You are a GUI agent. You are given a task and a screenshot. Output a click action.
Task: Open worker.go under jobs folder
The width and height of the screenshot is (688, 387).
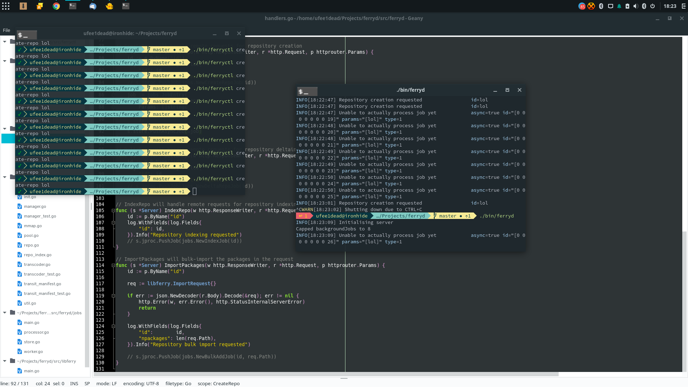coord(33,352)
